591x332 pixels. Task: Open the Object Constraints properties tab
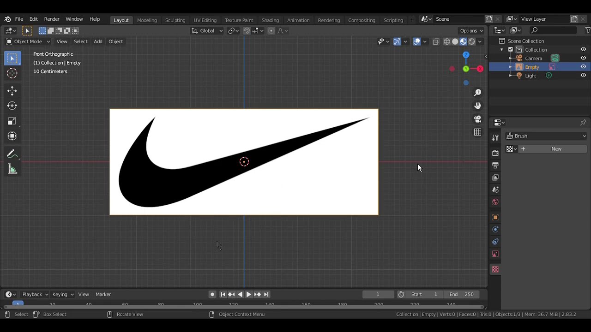[x=495, y=242]
